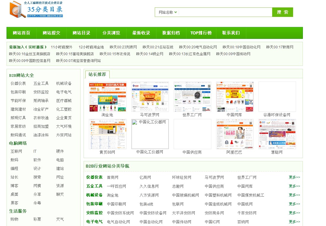Click the broken 中国化工仪器网 image
This screenshot has width=326, height=226.
(x=150, y=134)
